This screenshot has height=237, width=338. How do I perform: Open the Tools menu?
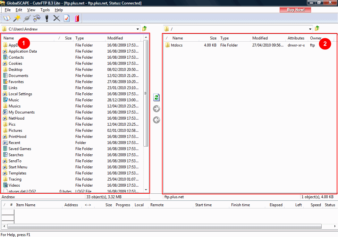(x=45, y=10)
